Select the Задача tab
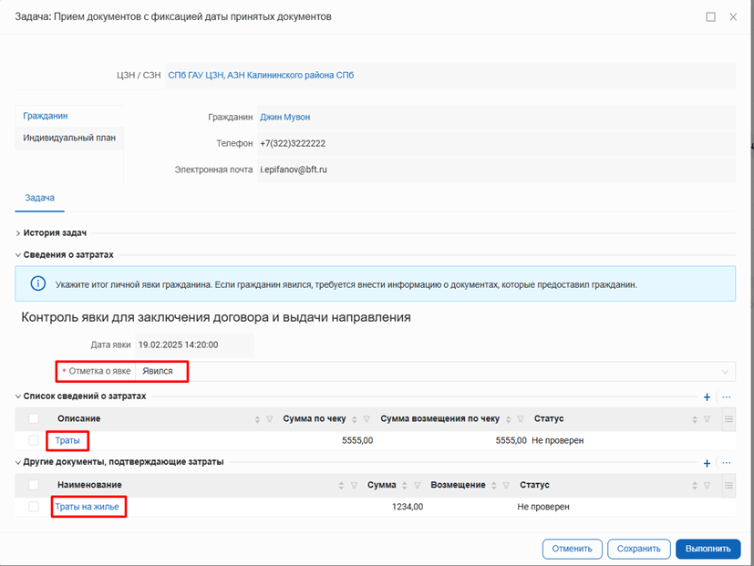Screen dimensions: 754x566 (39, 198)
